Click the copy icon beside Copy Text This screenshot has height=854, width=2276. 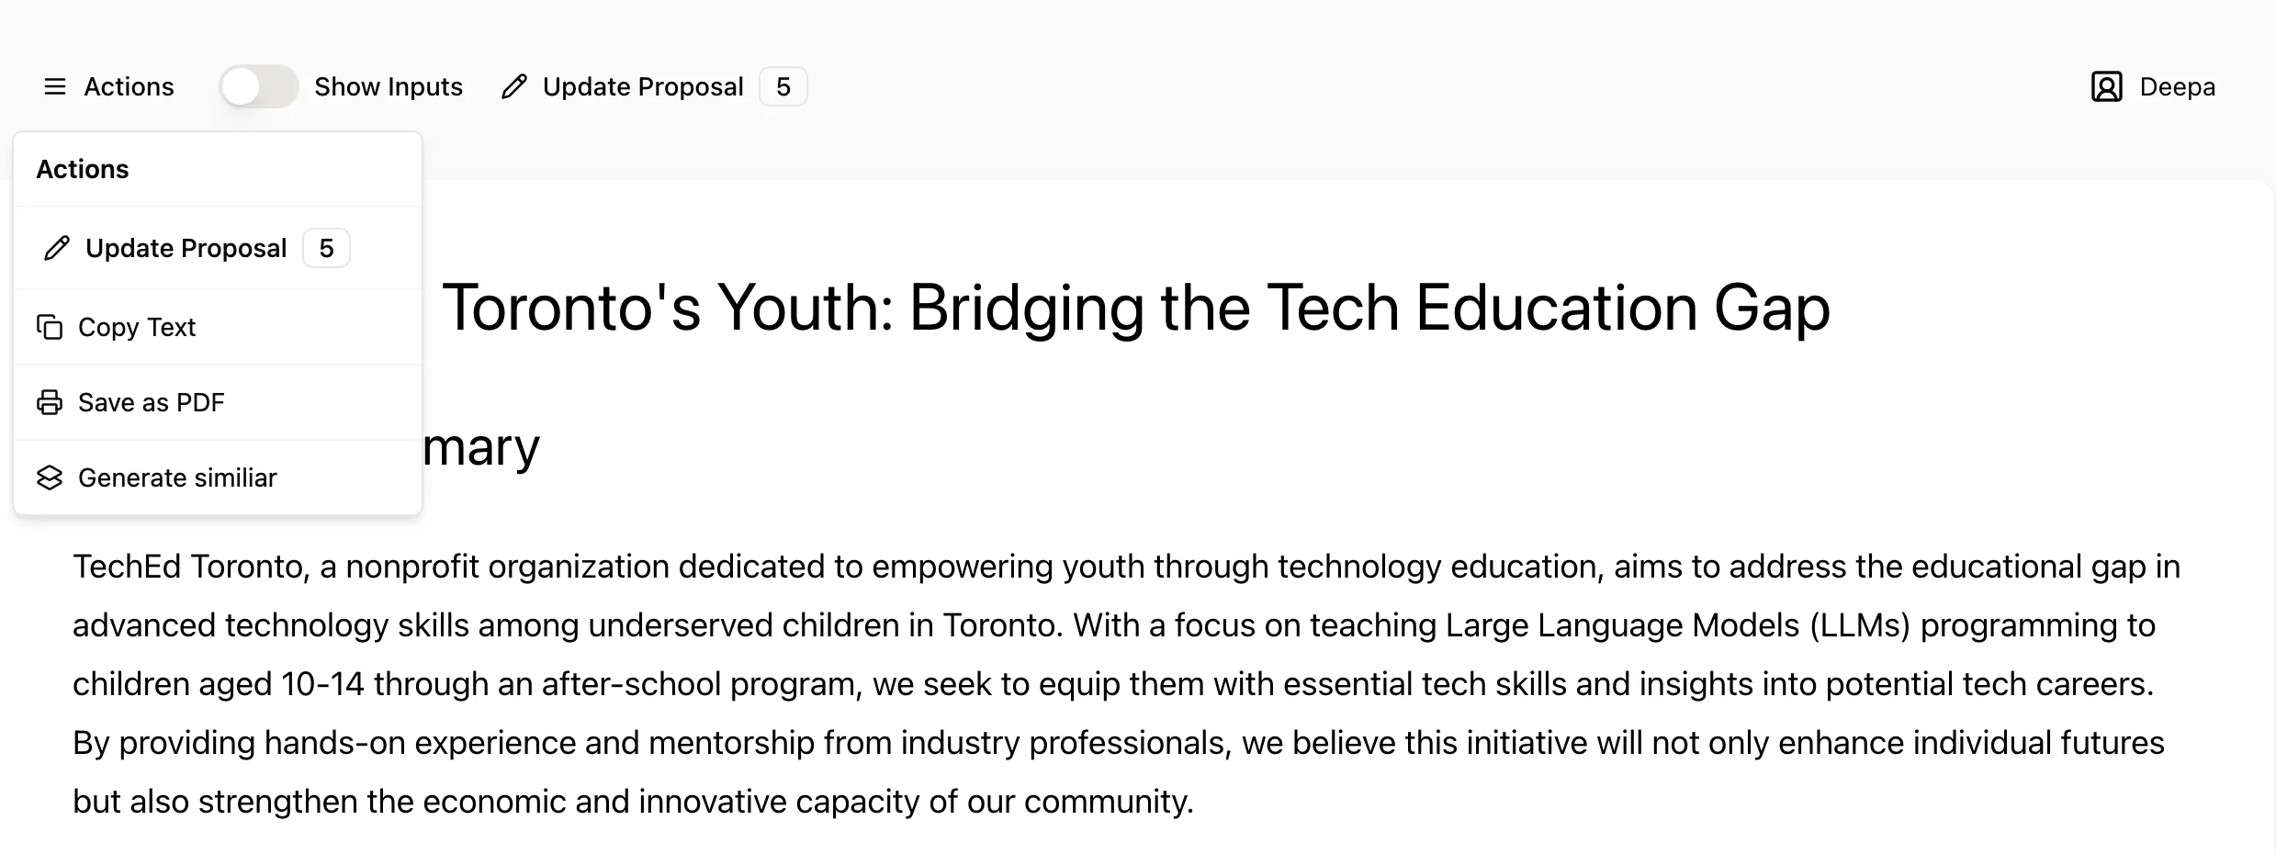point(50,327)
